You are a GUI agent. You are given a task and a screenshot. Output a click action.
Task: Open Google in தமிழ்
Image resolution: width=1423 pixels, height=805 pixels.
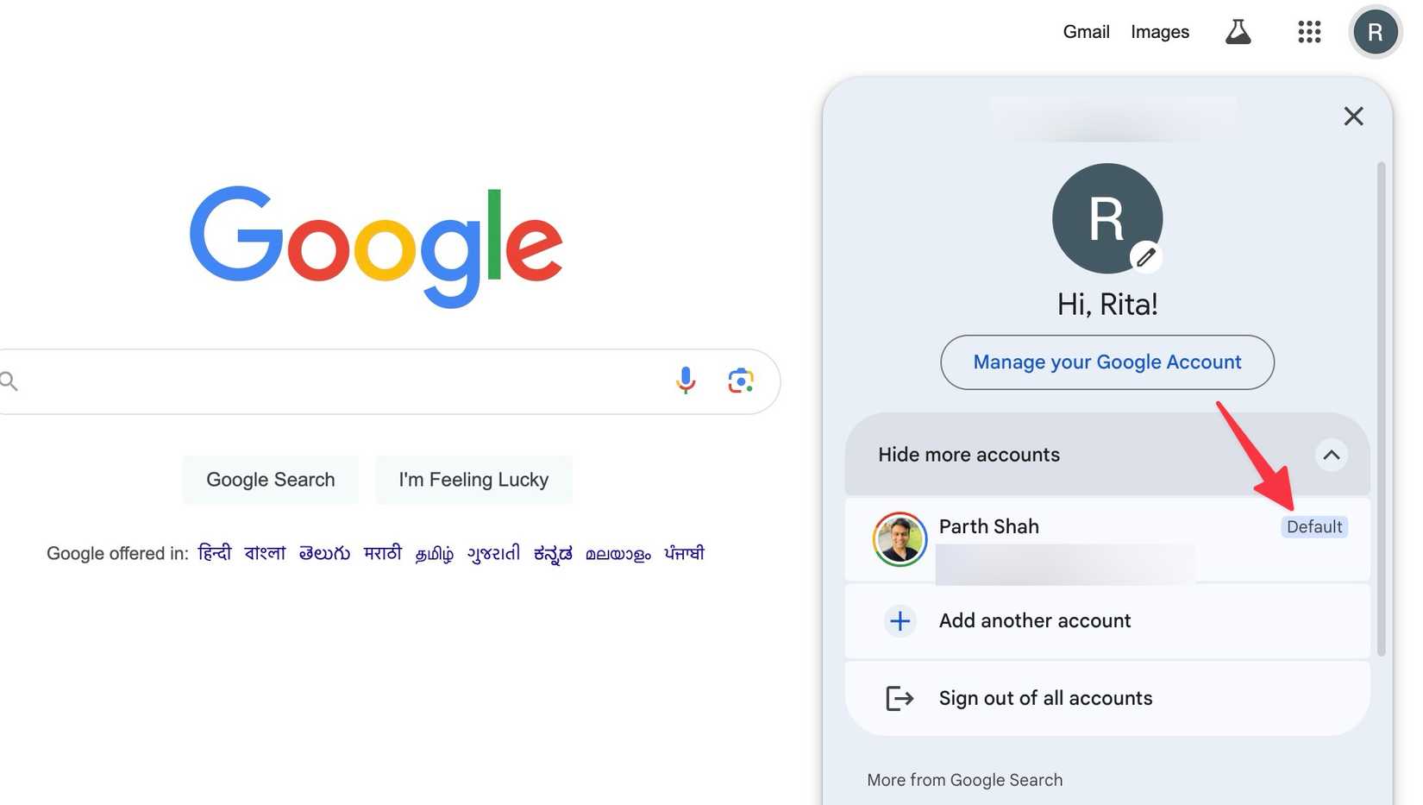pos(434,555)
